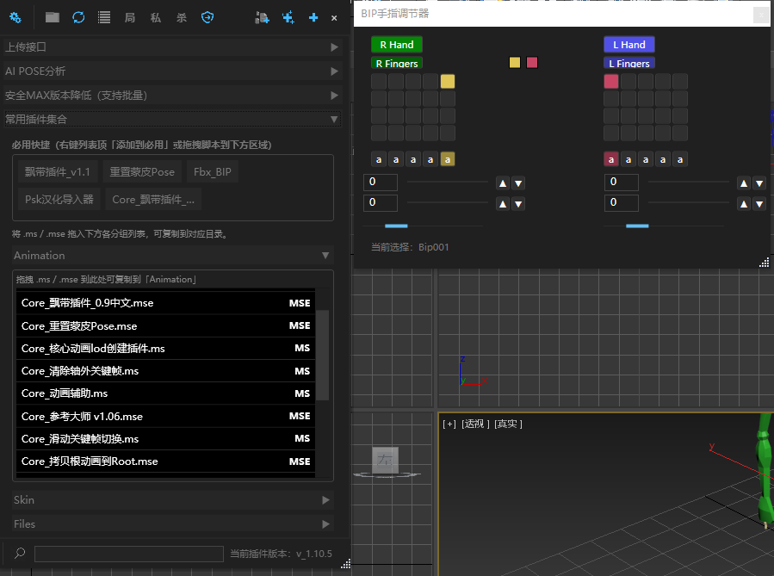Open the list view icon
The height and width of the screenshot is (576, 774).
click(104, 18)
